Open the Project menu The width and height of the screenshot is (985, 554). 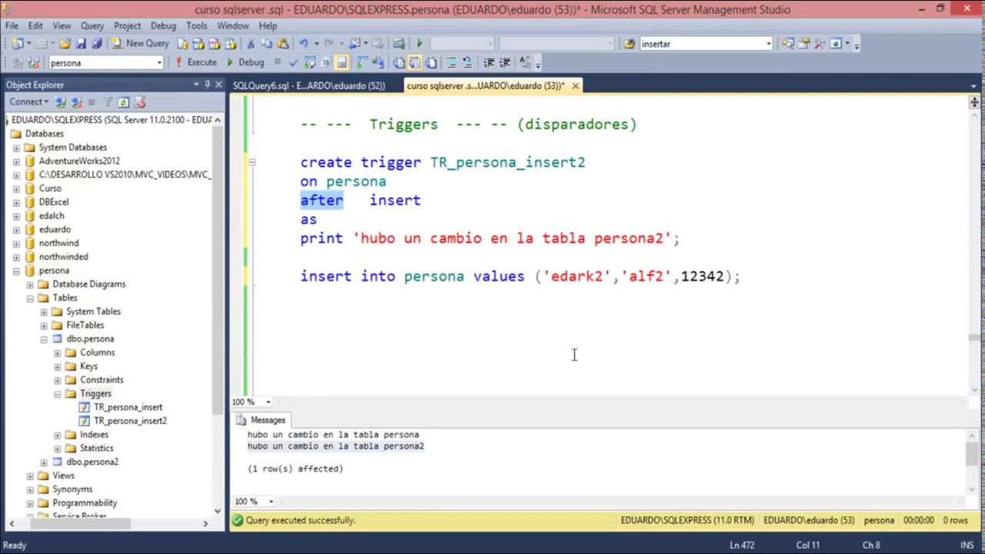tap(127, 25)
